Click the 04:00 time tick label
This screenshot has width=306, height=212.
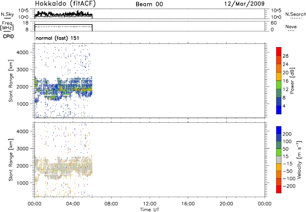tap(73, 204)
